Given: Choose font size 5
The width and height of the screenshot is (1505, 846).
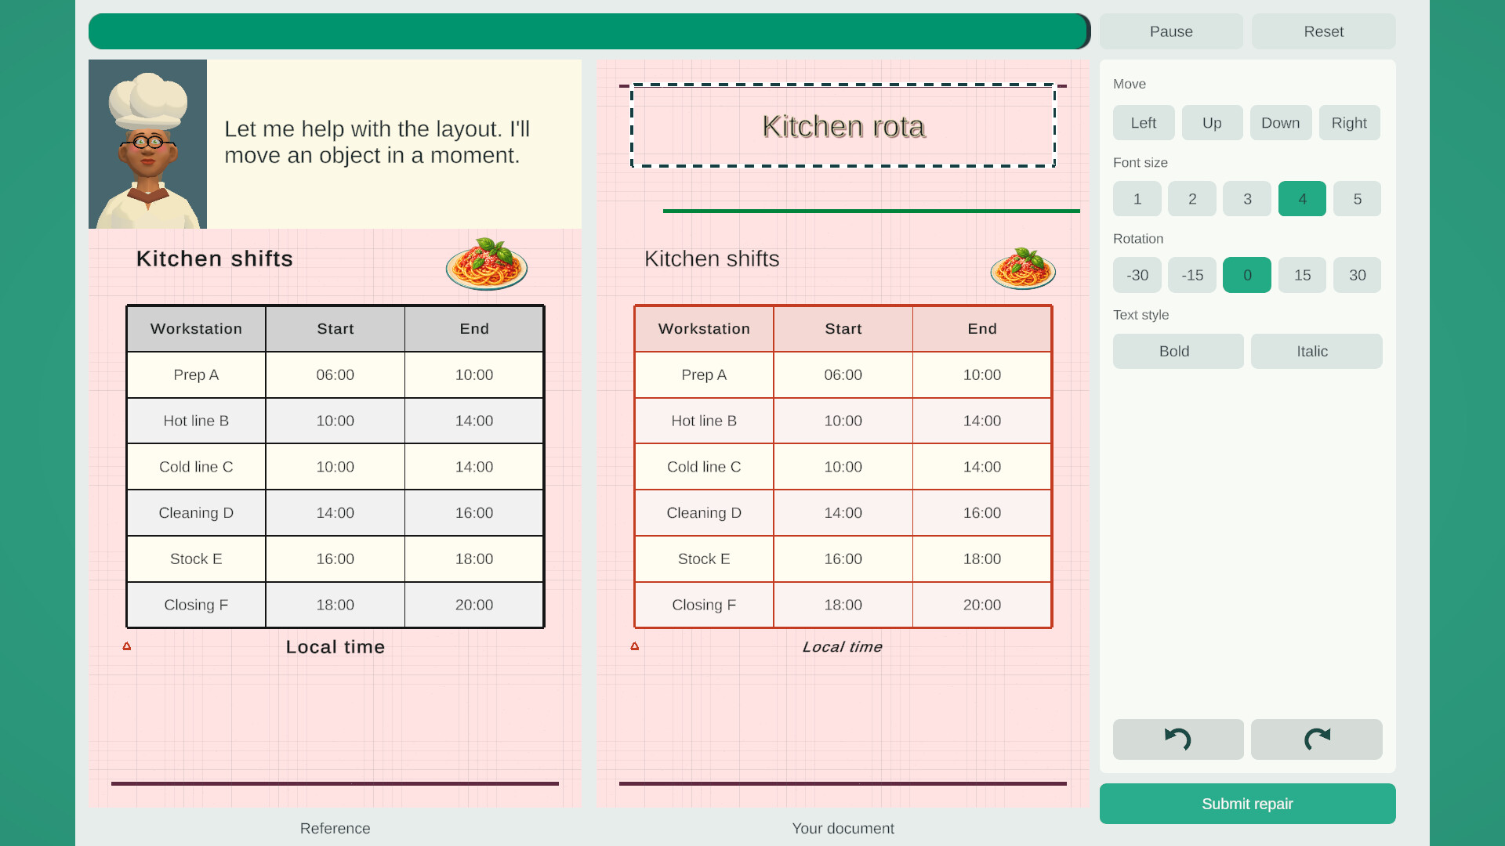Looking at the screenshot, I should pyautogui.click(x=1357, y=199).
